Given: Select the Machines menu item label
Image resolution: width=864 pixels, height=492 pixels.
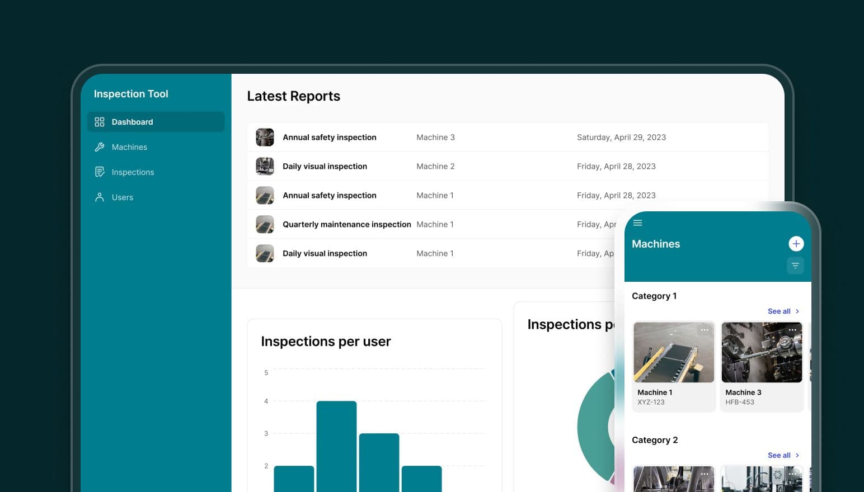Looking at the screenshot, I should click(x=129, y=147).
